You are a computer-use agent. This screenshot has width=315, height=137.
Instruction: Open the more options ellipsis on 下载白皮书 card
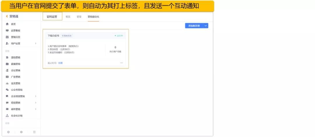(122, 63)
